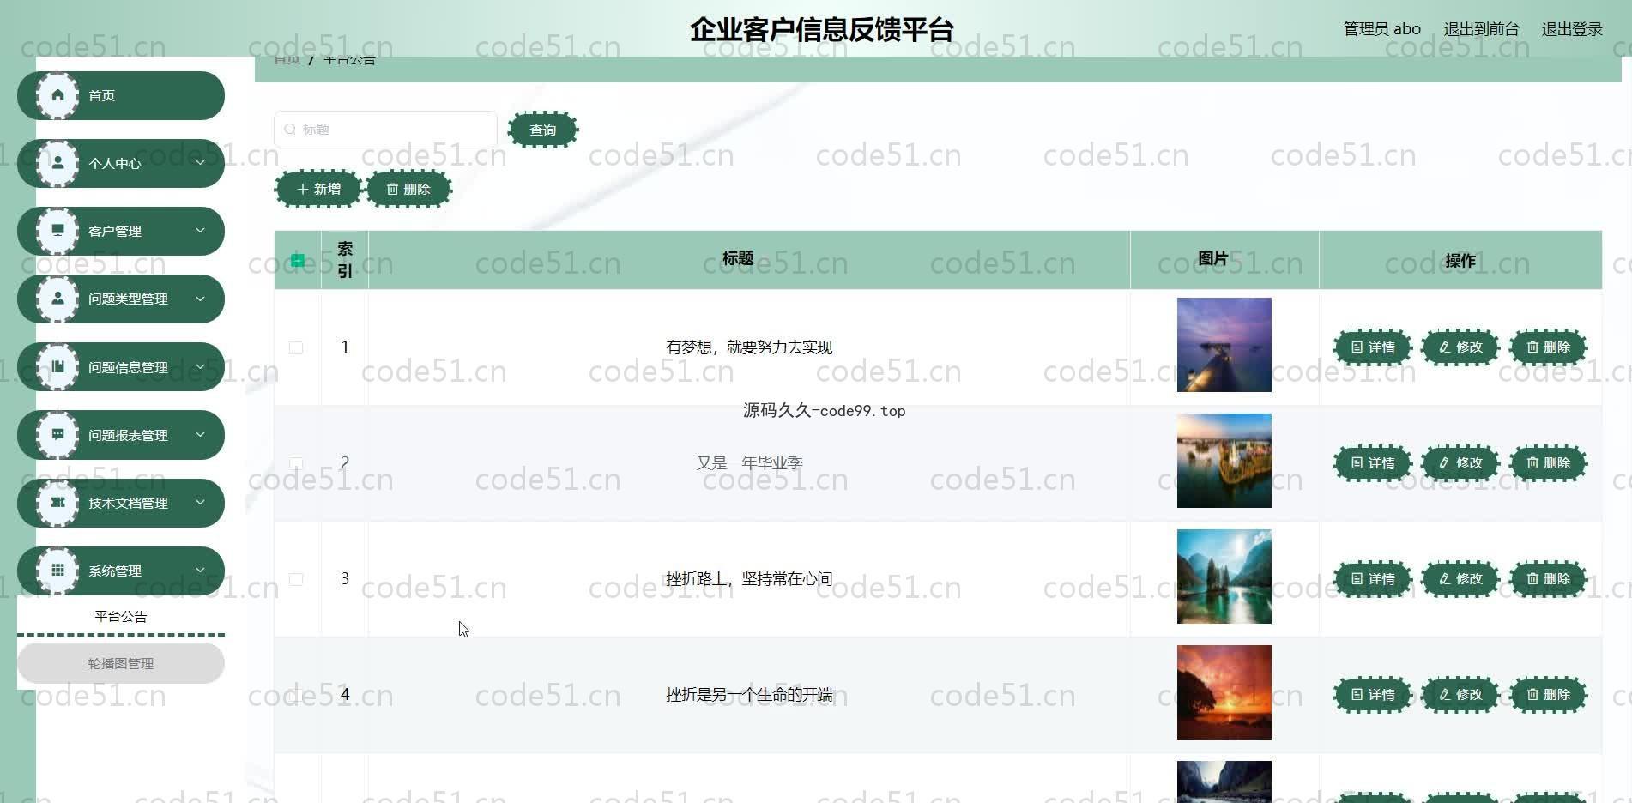Screen dimensions: 1632x803
Task: Click 修改 for 又是一年毕业季
Action: (1460, 463)
